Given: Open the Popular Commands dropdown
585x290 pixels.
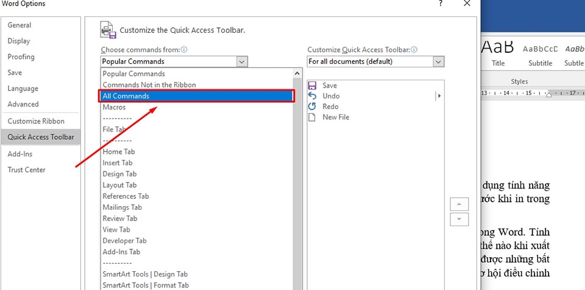Looking at the screenshot, I should point(242,61).
